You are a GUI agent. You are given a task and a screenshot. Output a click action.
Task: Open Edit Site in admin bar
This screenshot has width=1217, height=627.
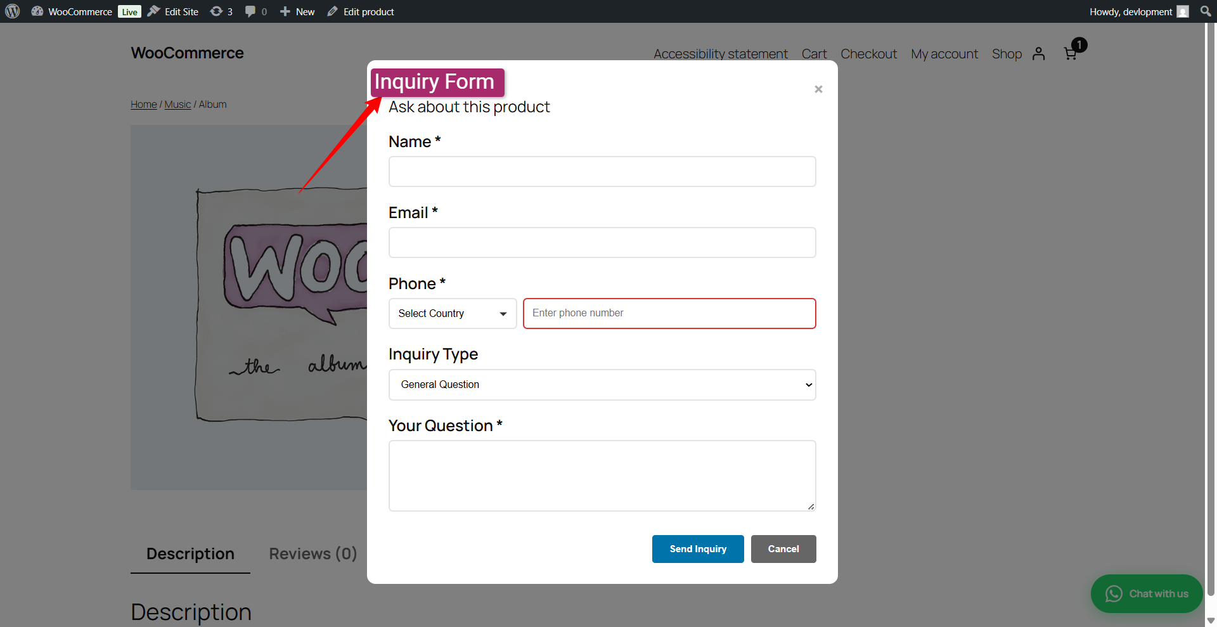[173, 11]
